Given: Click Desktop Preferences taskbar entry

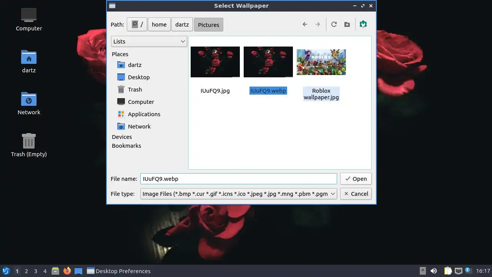Looking at the screenshot, I should coord(119,271).
